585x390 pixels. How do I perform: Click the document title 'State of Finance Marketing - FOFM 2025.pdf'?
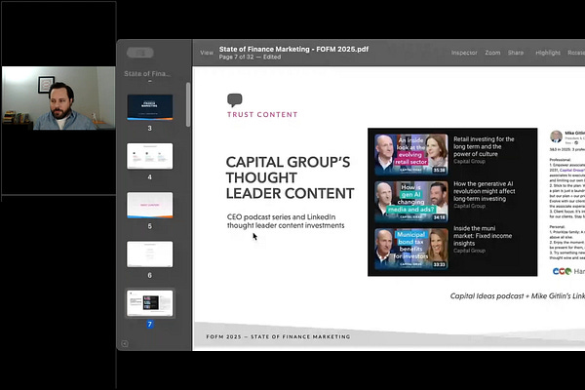(293, 49)
